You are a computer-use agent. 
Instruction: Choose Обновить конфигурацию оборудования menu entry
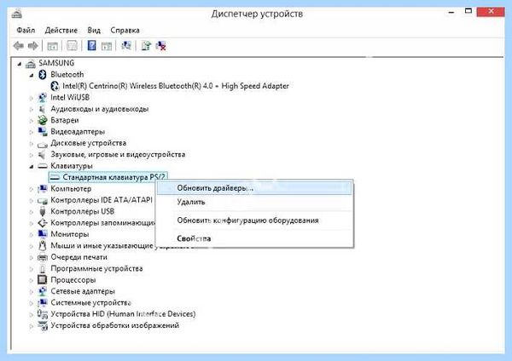254,221
